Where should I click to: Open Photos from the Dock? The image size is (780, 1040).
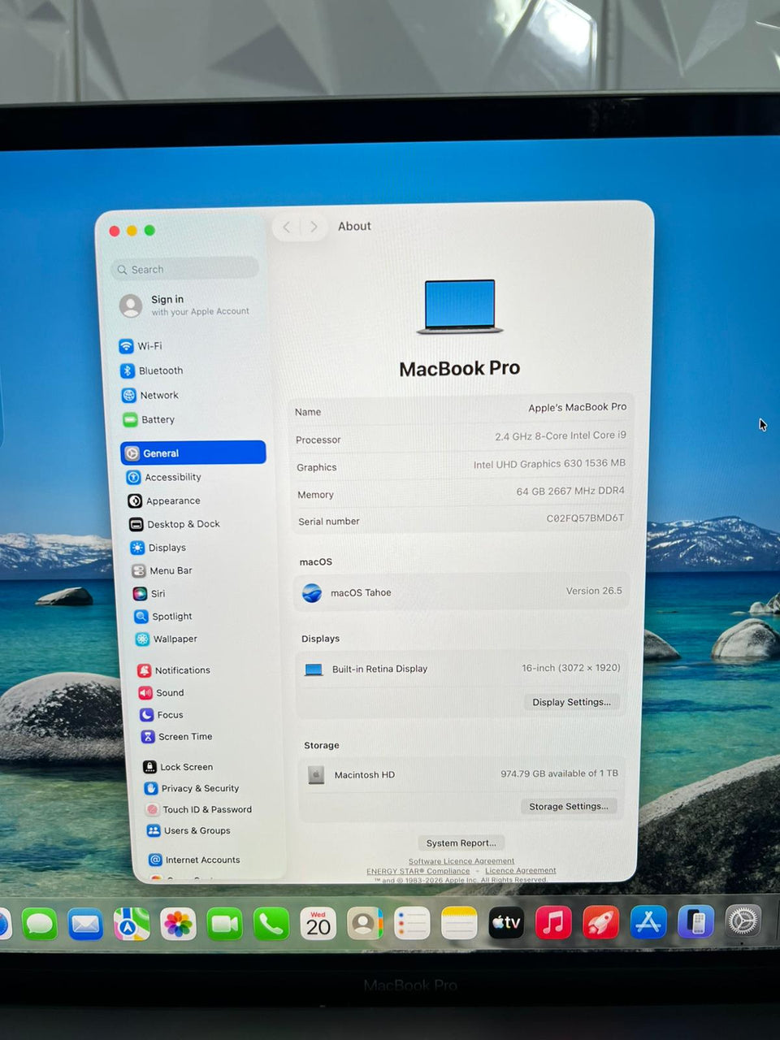178,924
